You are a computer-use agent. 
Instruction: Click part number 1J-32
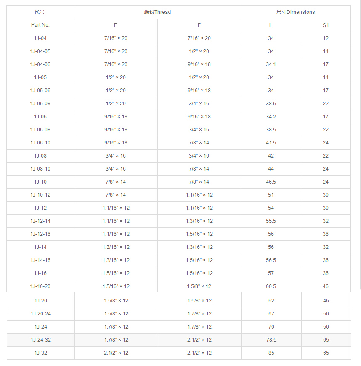(41, 353)
